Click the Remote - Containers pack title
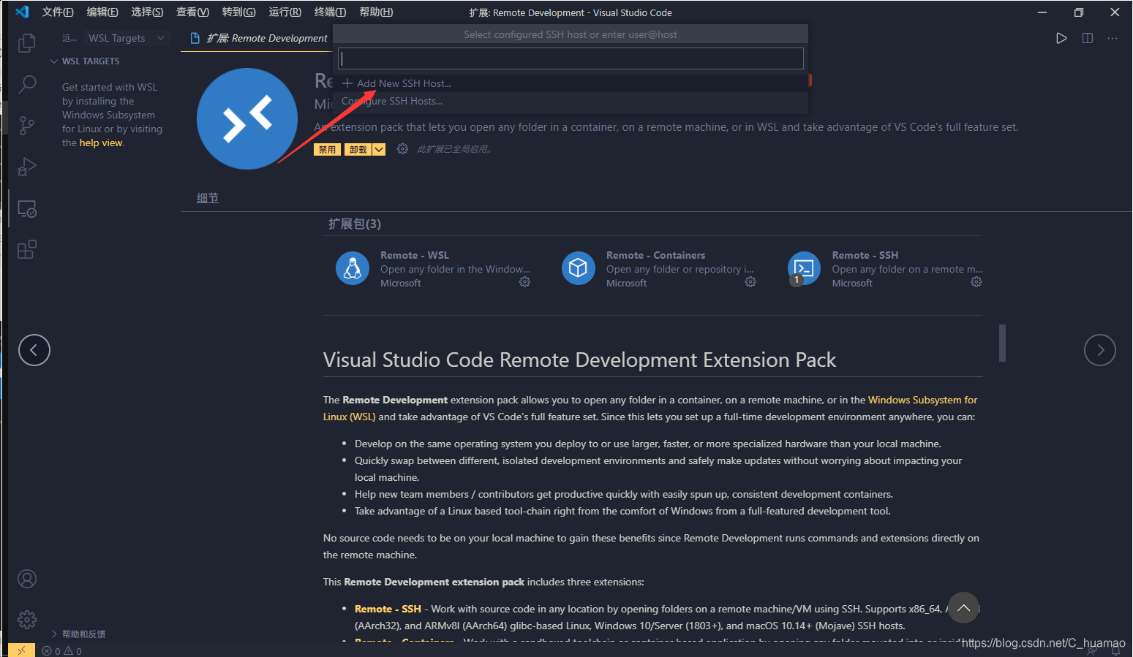Image resolution: width=1133 pixels, height=657 pixels. (x=655, y=255)
